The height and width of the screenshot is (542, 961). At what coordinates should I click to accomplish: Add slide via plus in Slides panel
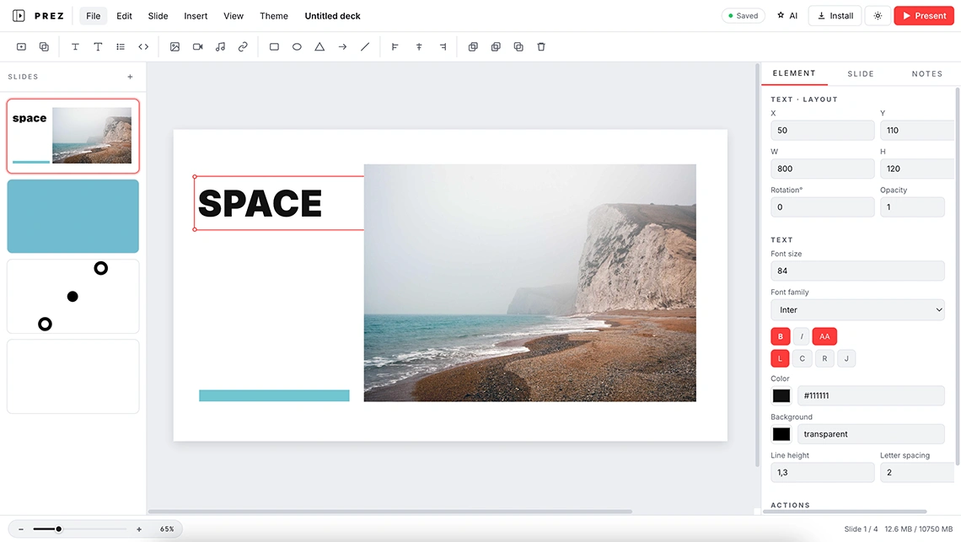coord(130,77)
